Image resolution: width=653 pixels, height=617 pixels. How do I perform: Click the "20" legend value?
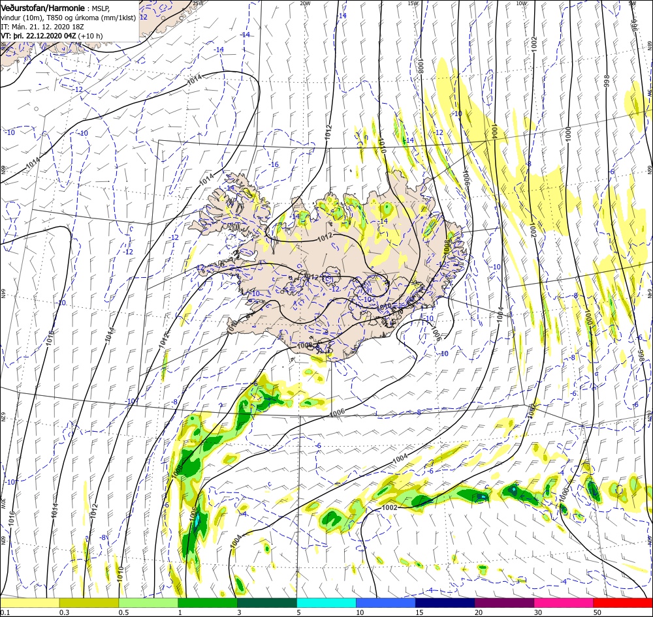pyautogui.click(x=479, y=612)
